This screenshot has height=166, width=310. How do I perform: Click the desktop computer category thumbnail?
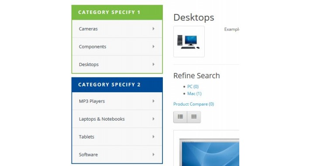(x=189, y=41)
